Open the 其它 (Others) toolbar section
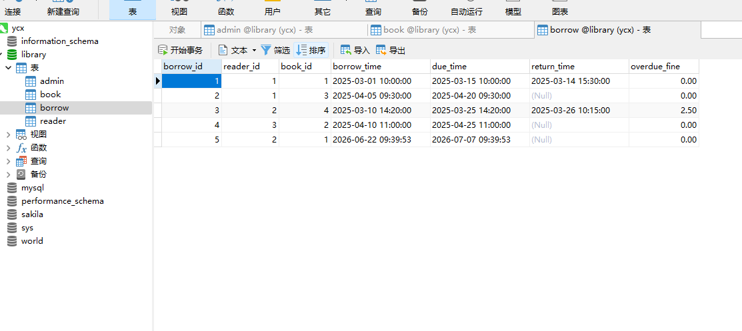 [323, 9]
